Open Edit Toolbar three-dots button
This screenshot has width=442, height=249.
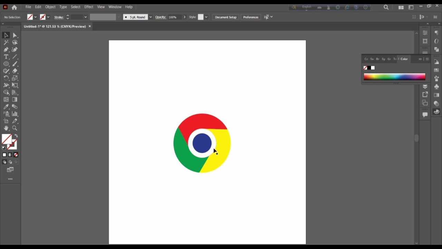click(x=10, y=179)
